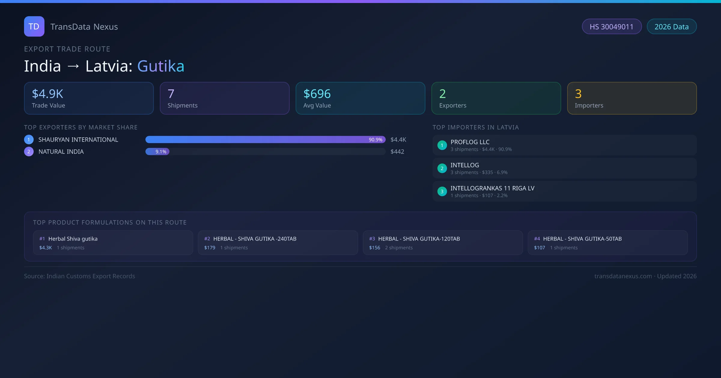Select the 7 Shipments stat card

224,98
